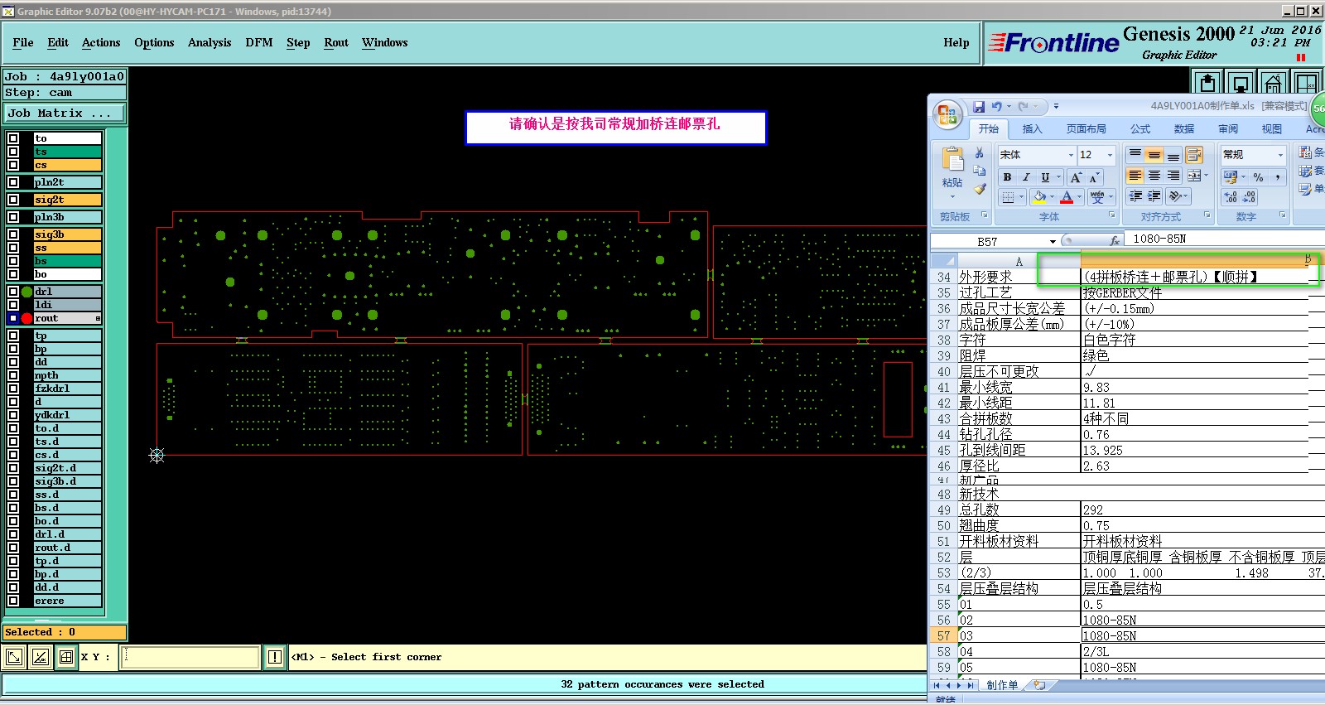Click the Genesis home view icon
Image resolution: width=1325 pixels, height=705 pixels.
pos(1274,83)
